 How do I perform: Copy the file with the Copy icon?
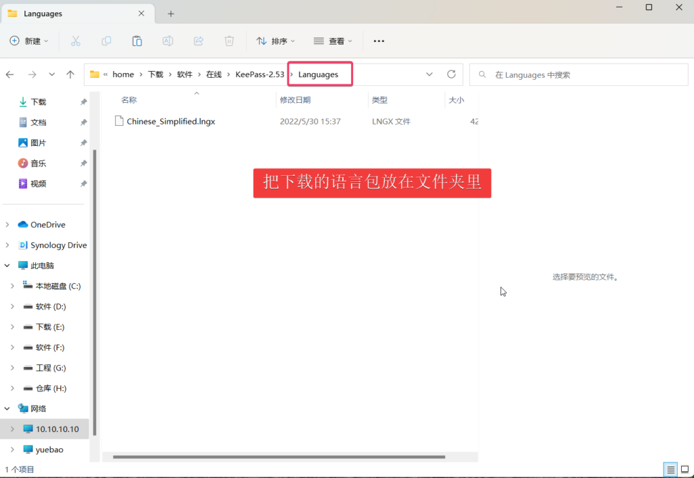106,41
